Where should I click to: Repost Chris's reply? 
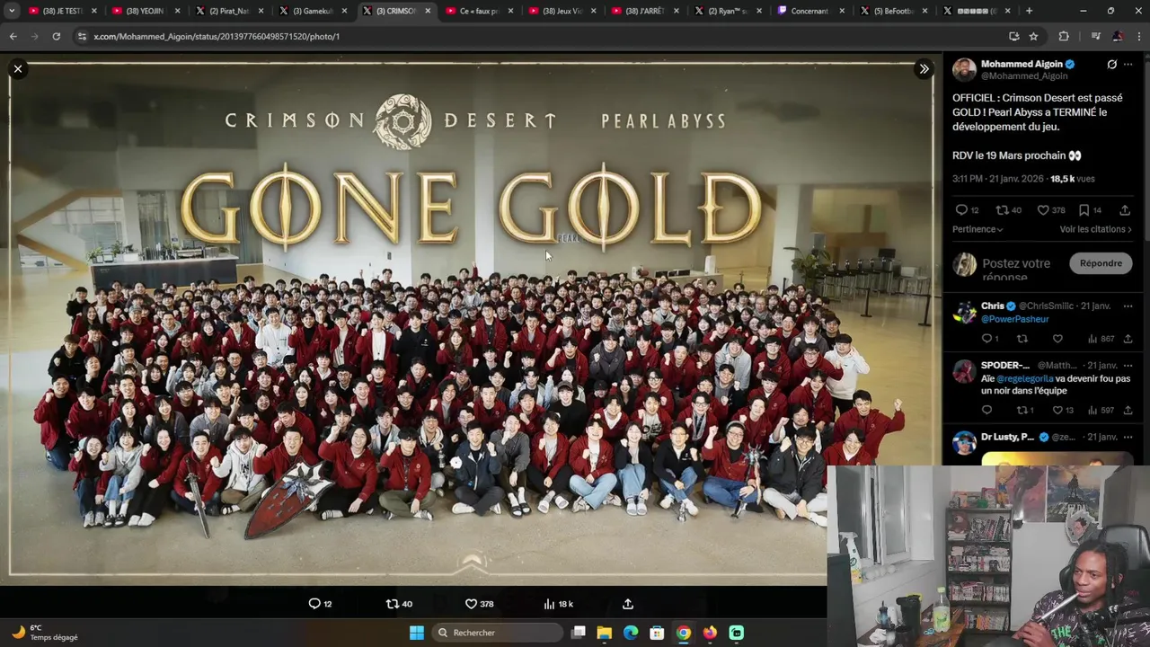1022,339
